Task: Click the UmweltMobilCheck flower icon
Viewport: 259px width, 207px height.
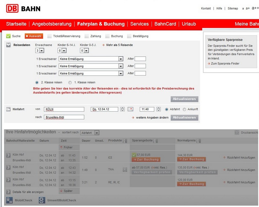Action: (42, 200)
